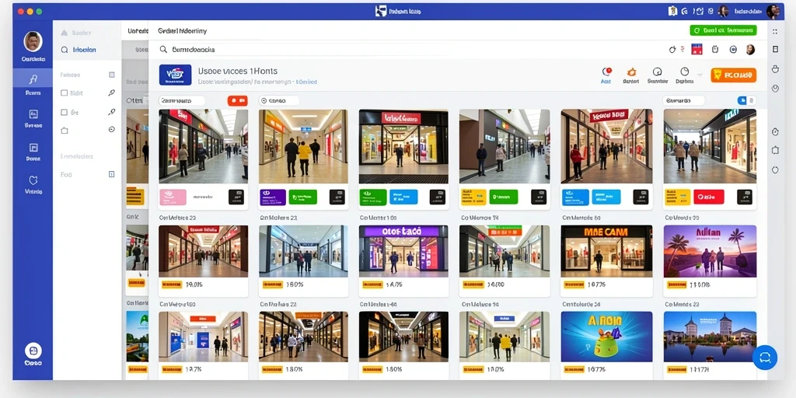The width and height of the screenshot is (796, 398).
Task: Switch the blue grid/list view toggle
Action: pyautogui.click(x=742, y=100)
